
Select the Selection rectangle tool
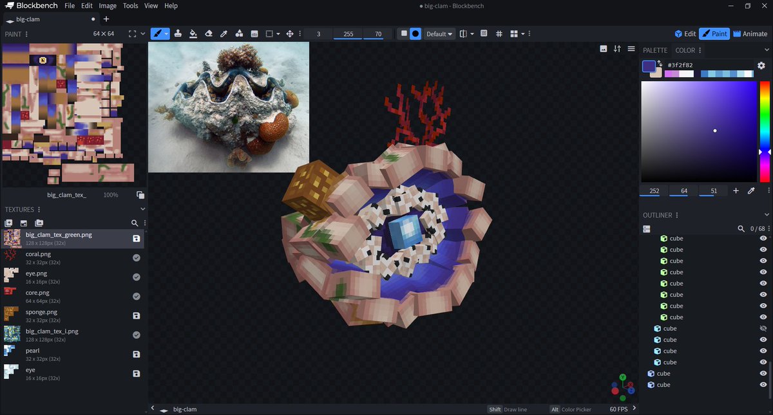tap(270, 33)
